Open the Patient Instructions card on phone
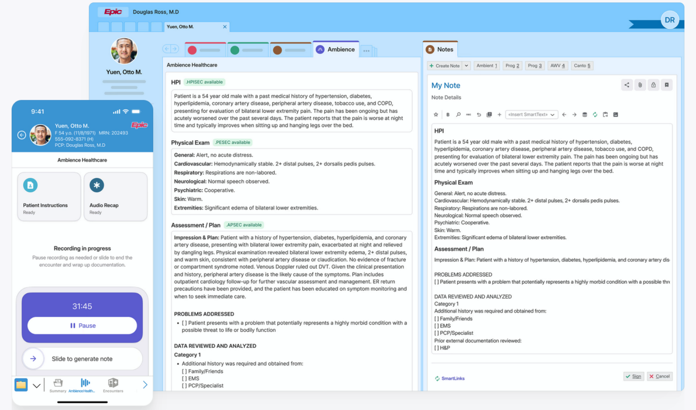Viewport: 696px width, 410px height. 49,197
